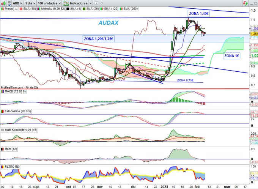Click the 1,5 price scale value
258x189 pixels.
[253, 10]
